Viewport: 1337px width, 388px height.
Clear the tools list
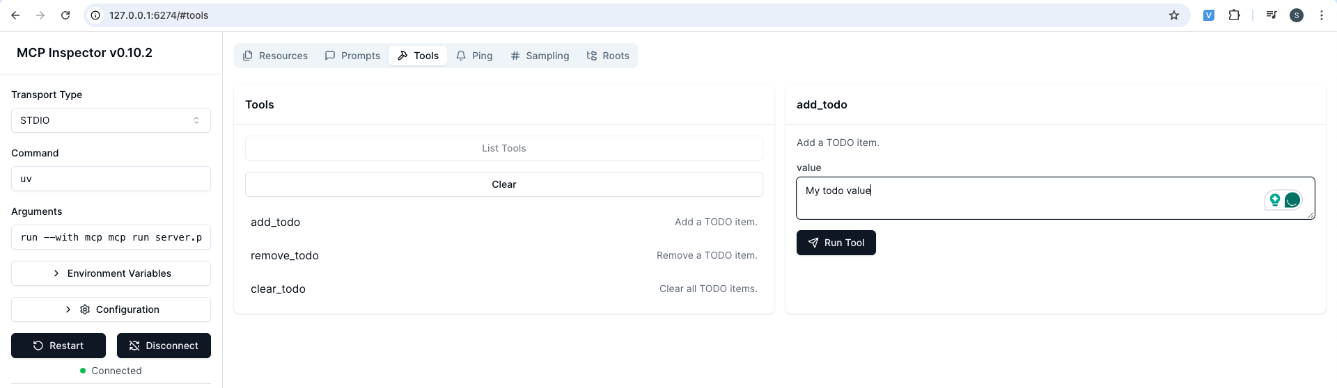pos(503,184)
